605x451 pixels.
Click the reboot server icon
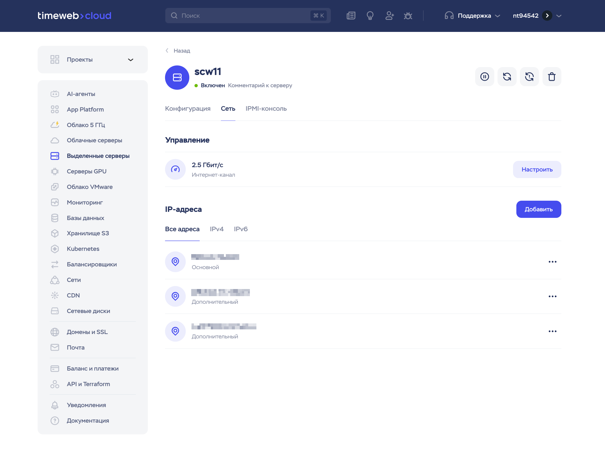507,77
